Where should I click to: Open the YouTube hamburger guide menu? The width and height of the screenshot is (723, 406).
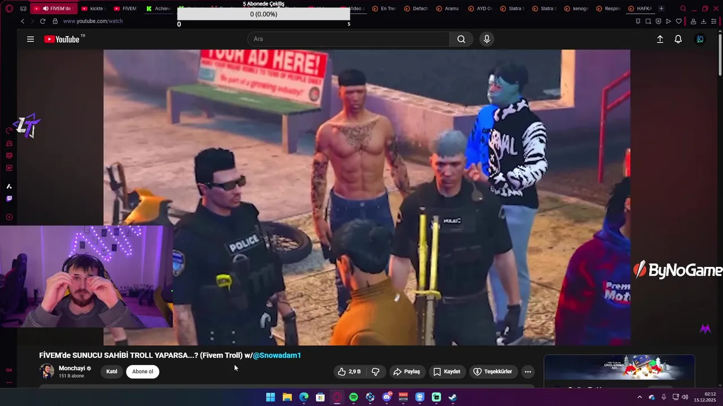tap(31, 39)
